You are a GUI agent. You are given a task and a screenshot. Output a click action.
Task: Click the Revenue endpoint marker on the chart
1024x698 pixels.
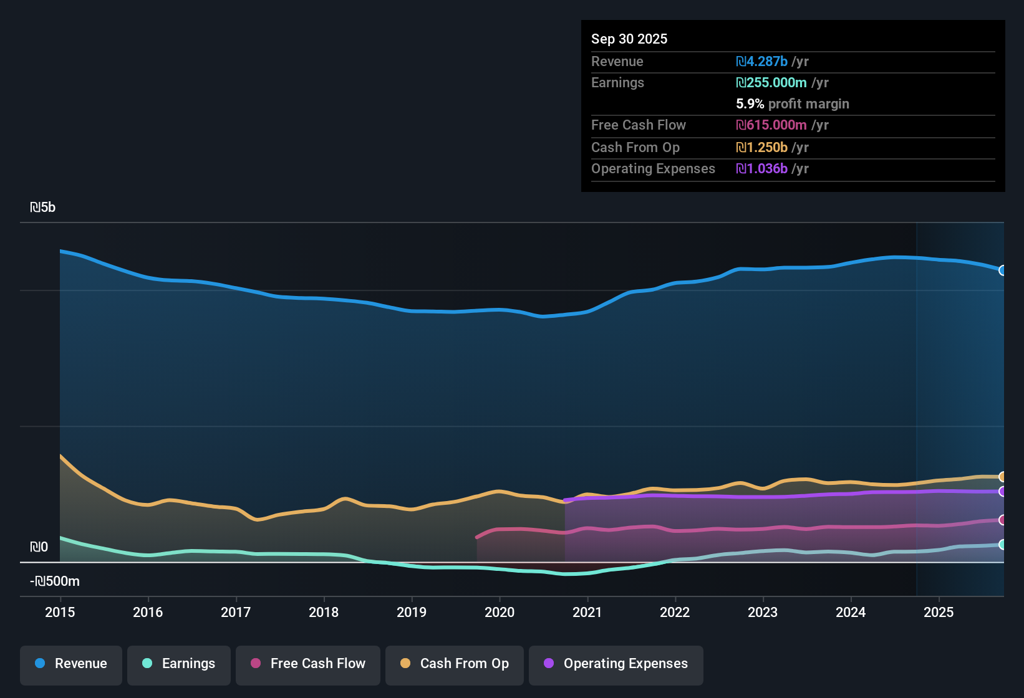coord(1003,270)
